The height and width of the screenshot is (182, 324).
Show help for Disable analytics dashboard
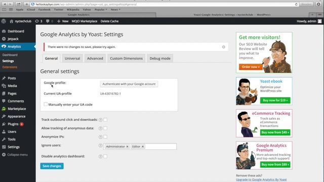[100, 156]
